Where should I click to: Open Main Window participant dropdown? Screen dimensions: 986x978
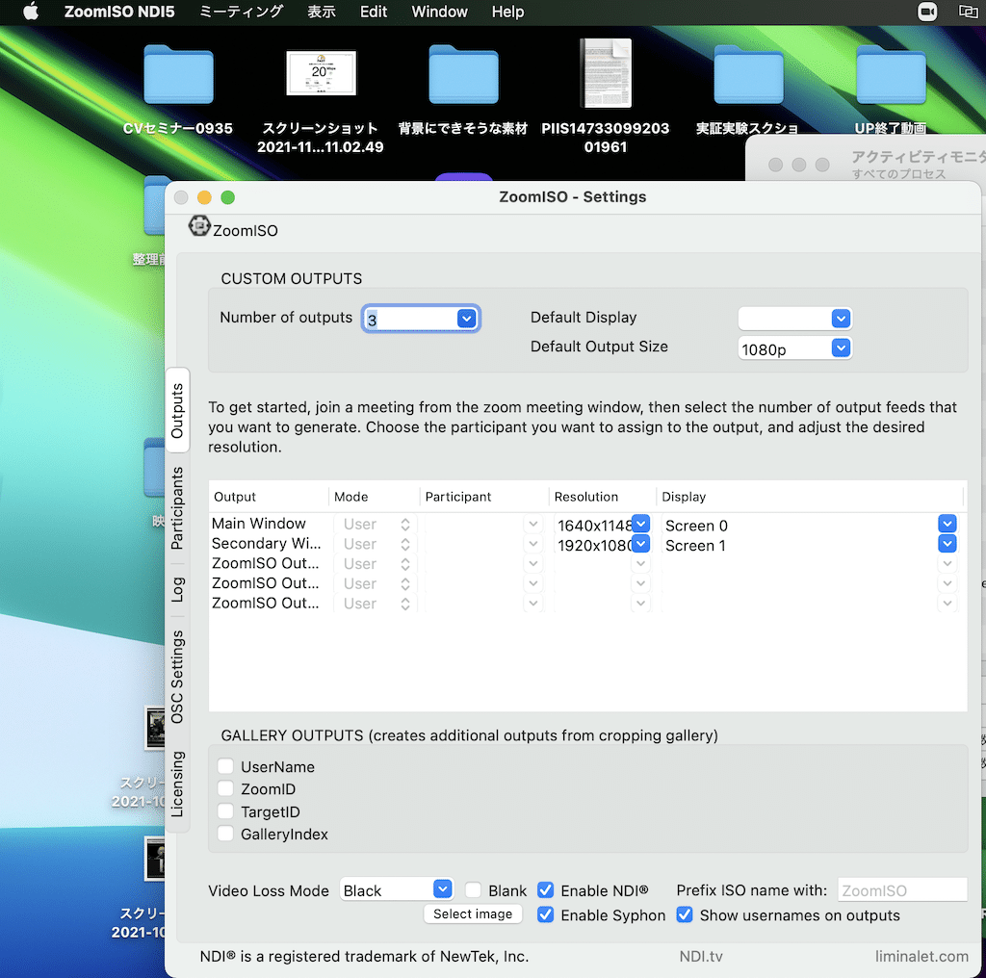tap(533, 525)
